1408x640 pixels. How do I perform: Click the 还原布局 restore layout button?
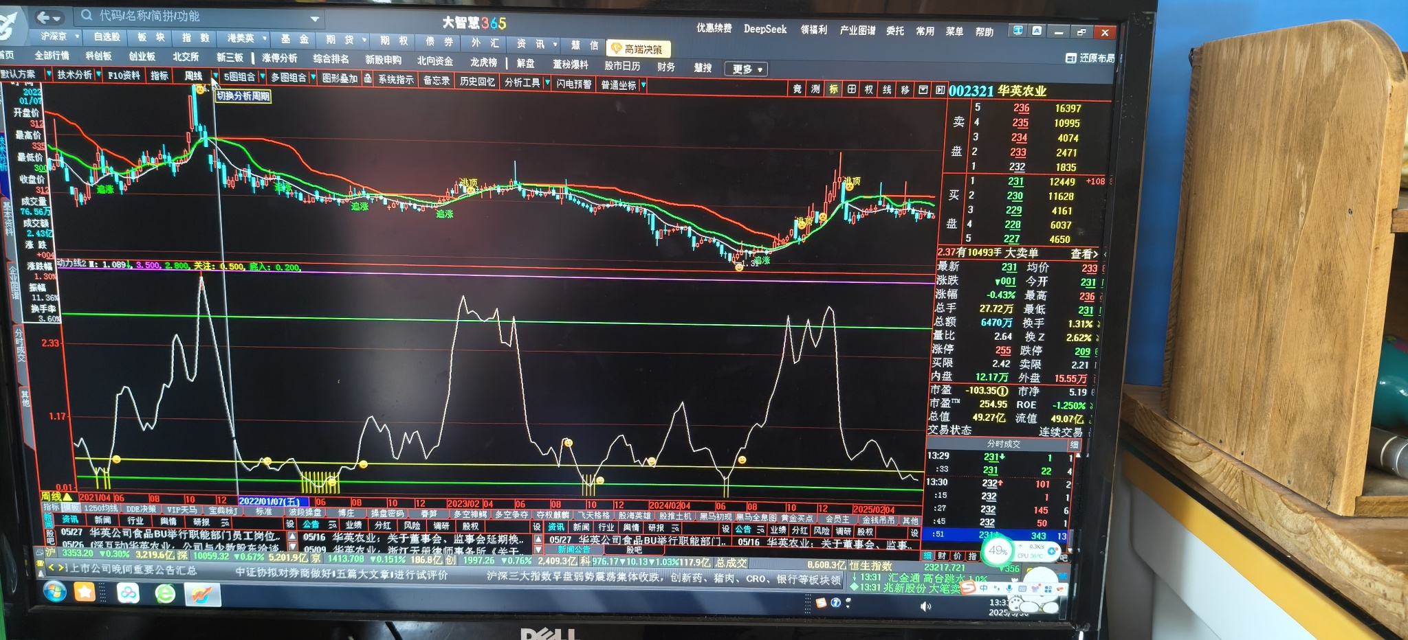tap(1091, 58)
